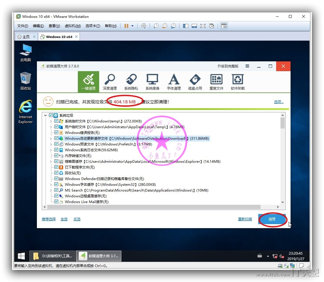This screenshot has width=324, height=282.
Task: Click the 升级到完整版 link
Action: tap(228, 66)
